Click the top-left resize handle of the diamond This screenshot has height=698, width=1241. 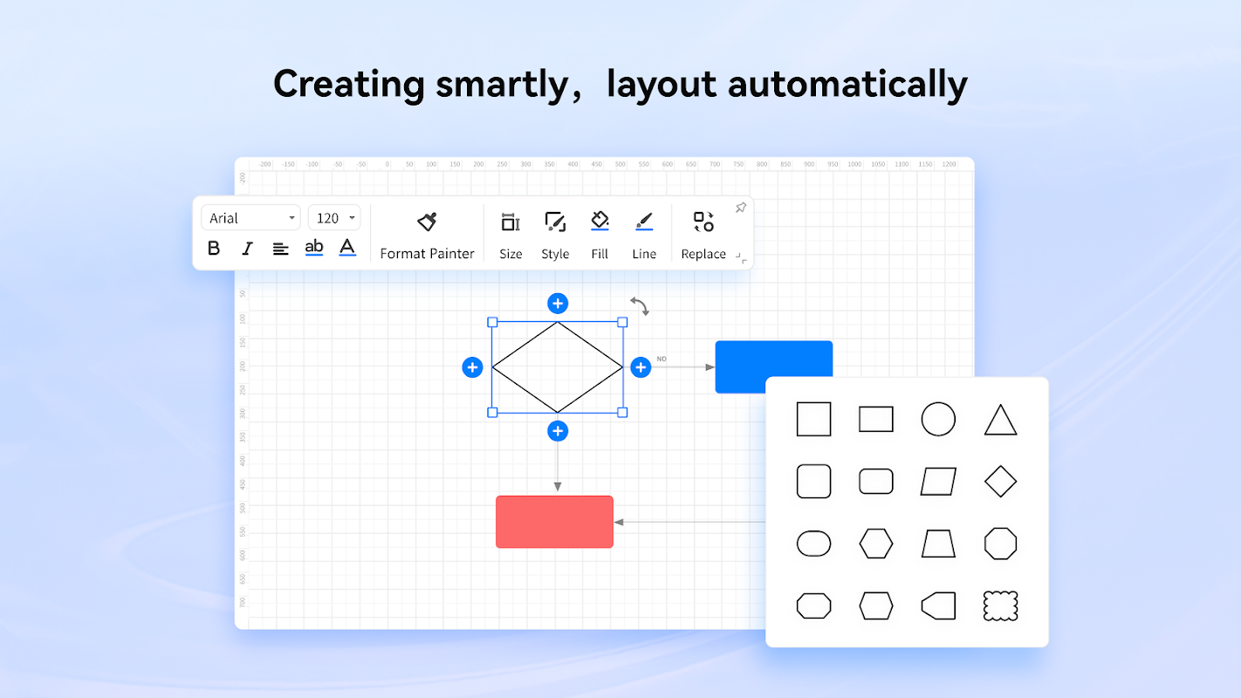(492, 322)
